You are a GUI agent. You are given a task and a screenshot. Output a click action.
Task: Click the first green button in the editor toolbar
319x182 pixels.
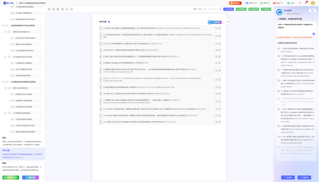pos(241,9)
